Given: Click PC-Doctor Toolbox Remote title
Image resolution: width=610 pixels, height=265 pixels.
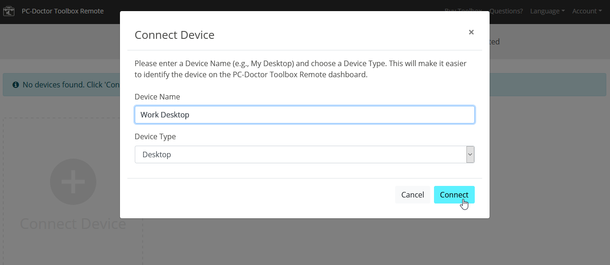Looking at the screenshot, I should [x=63, y=11].
